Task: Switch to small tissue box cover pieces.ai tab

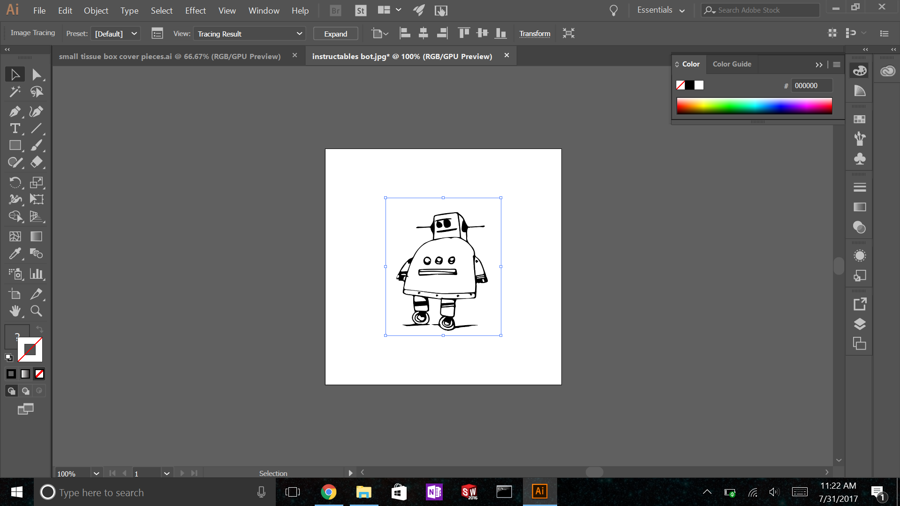Action: tap(170, 56)
